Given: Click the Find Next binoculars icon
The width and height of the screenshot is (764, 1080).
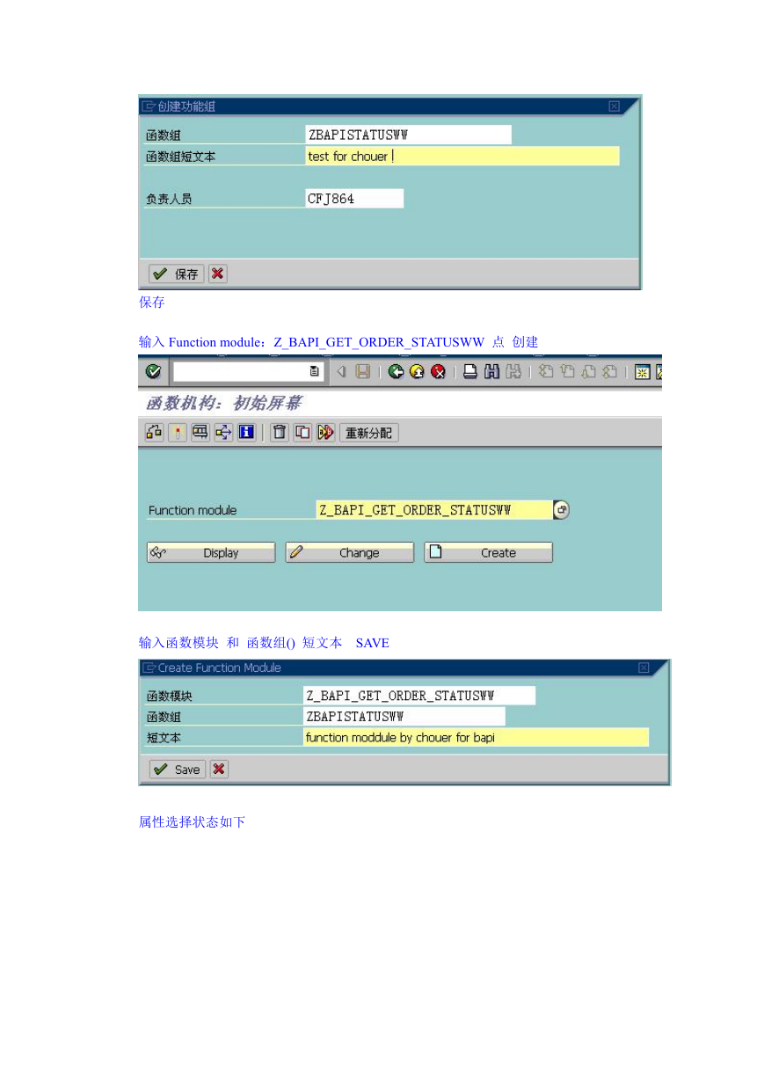Looking at the screenshot, I should point(513,372).
